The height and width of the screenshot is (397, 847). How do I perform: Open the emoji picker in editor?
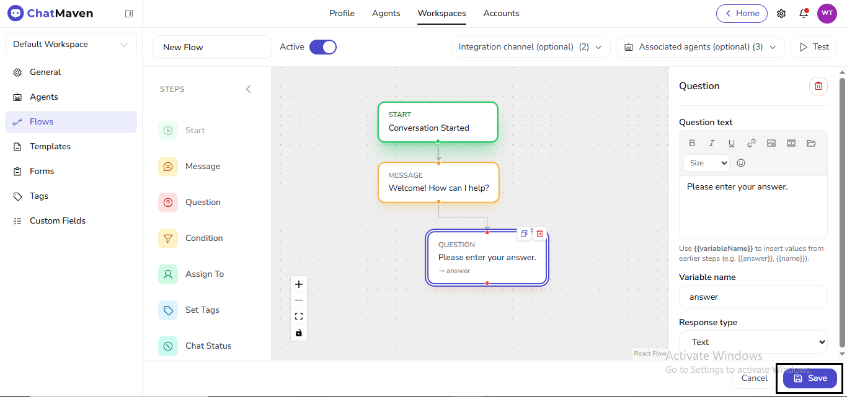[x=740, y=163]
